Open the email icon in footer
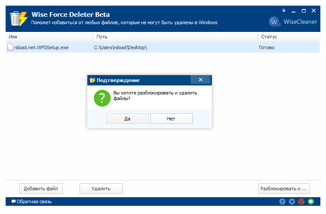326x214 pixels. tap(311, 201)
